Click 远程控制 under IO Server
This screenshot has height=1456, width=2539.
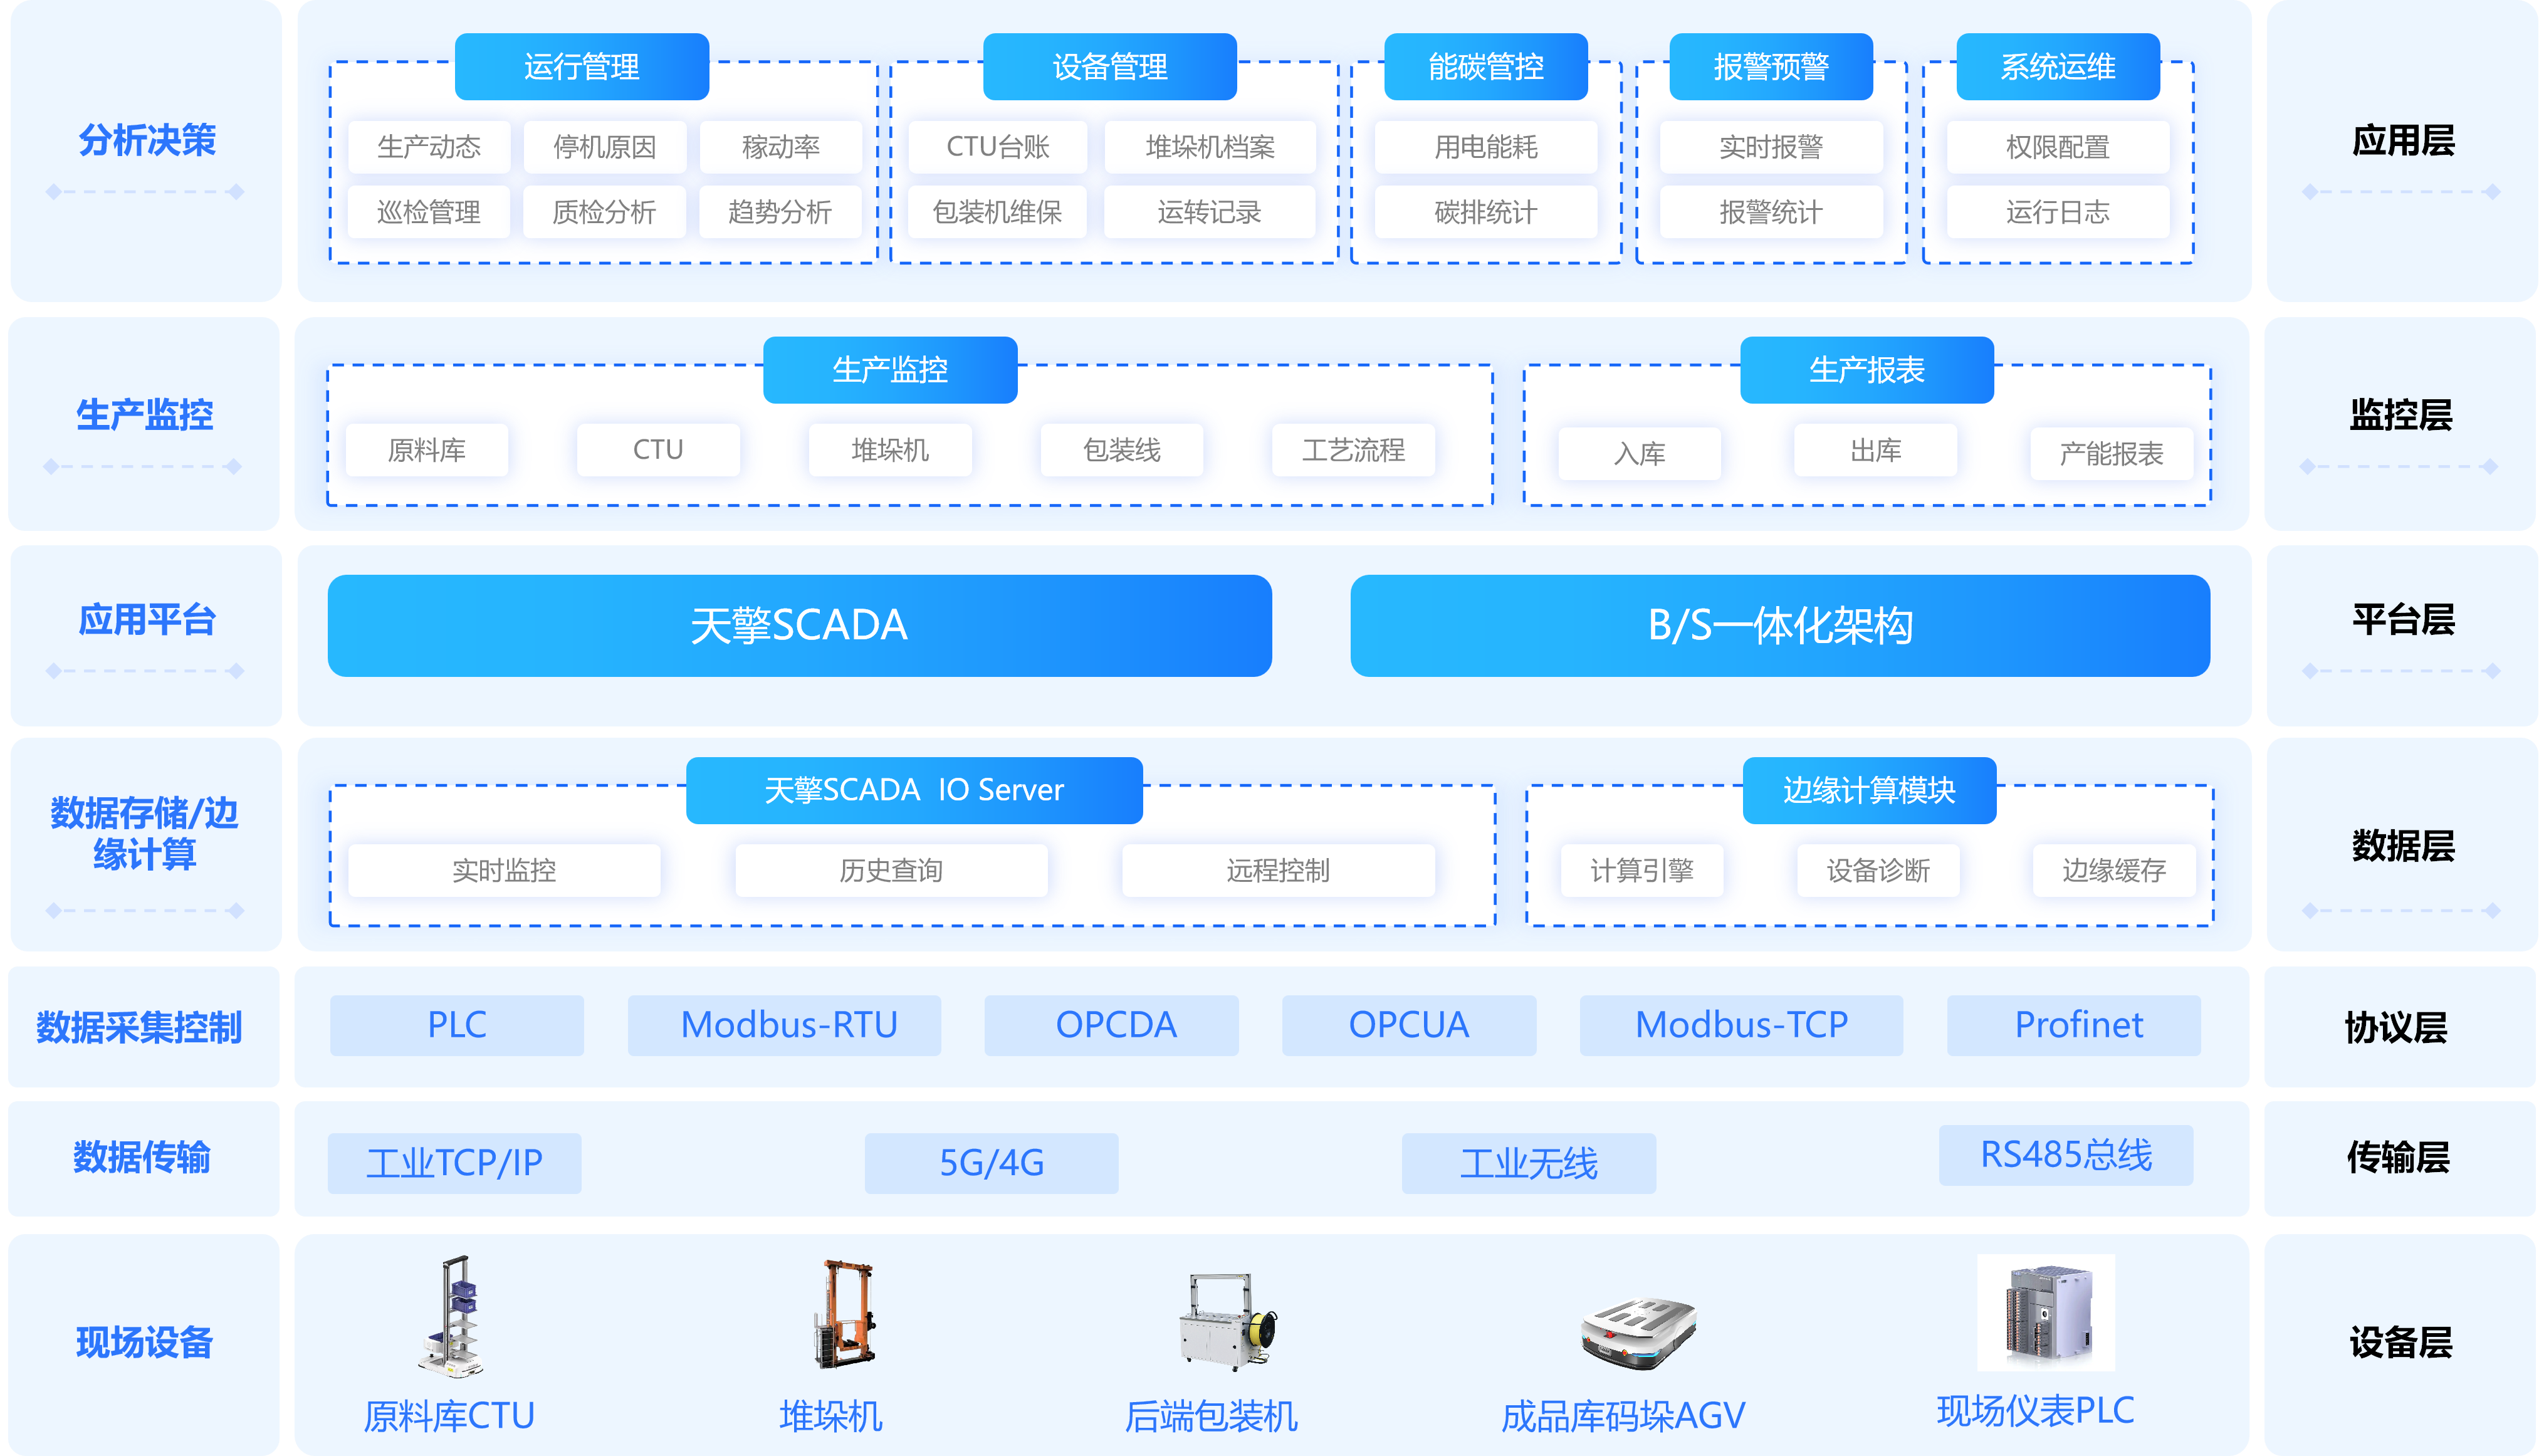(x=1278, y=870)
